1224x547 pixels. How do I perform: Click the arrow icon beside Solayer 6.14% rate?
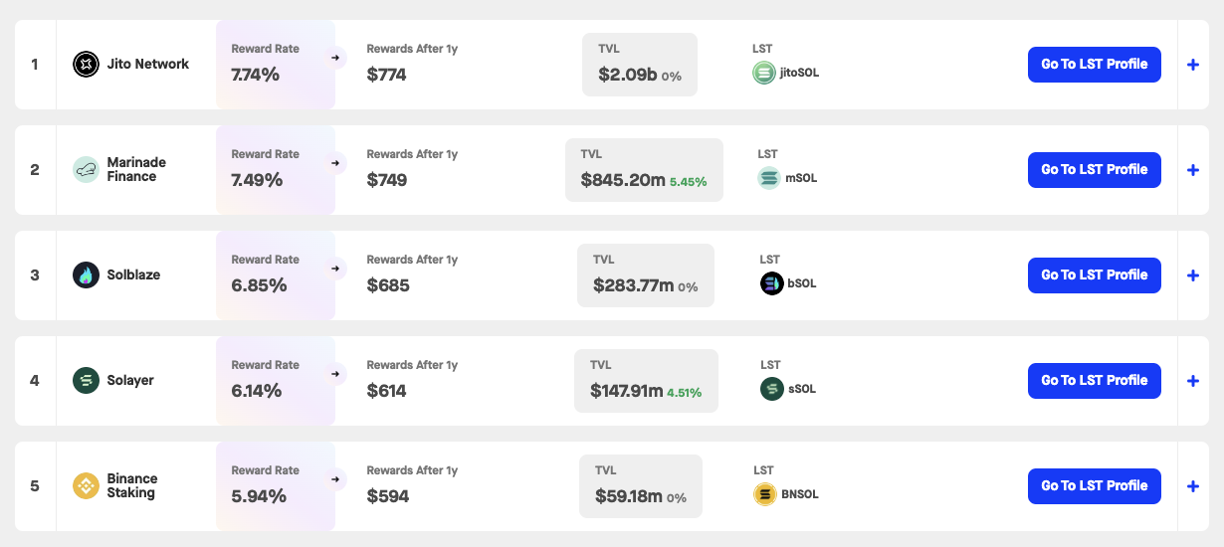[335, 374]
